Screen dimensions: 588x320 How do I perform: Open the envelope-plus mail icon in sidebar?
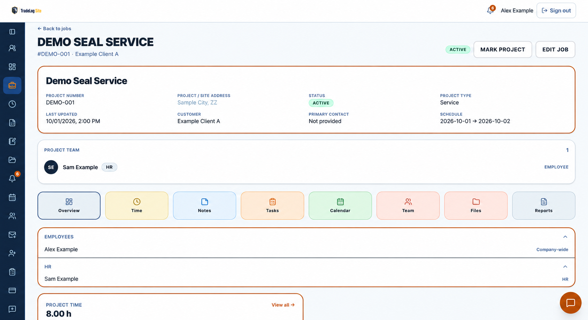[12, 235]
